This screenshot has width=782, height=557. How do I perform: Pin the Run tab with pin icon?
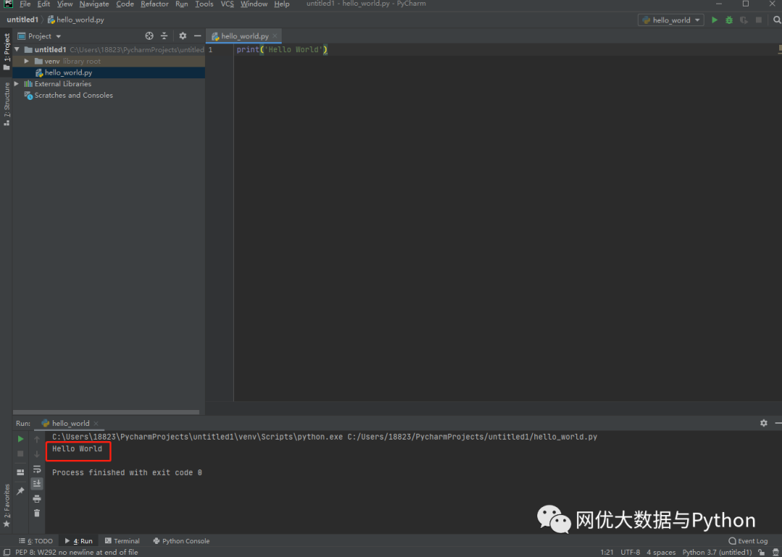[20, 491]
